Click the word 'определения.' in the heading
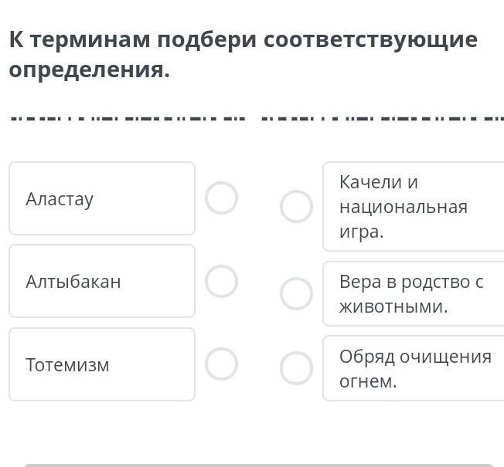The image size is (504, 467). click(90, 70)
